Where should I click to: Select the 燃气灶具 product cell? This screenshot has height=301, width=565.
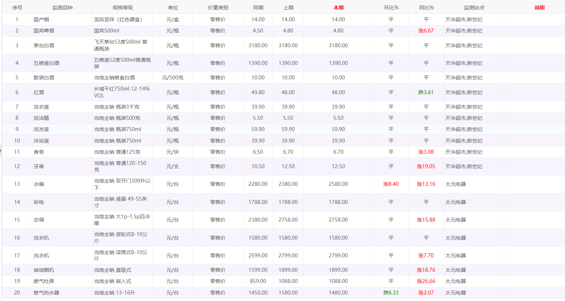(62, 281)
